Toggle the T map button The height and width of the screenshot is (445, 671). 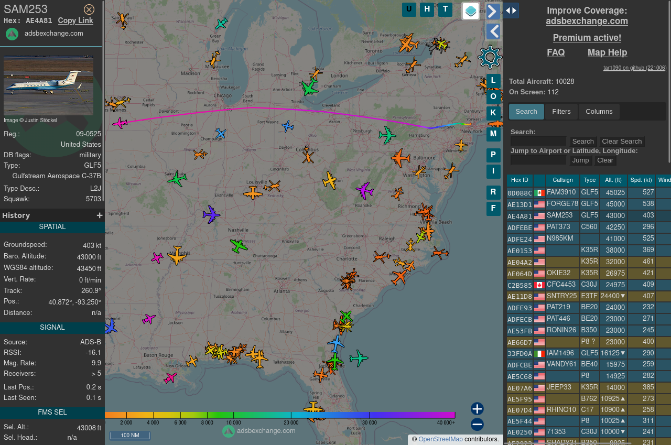[x=445, y=9]
